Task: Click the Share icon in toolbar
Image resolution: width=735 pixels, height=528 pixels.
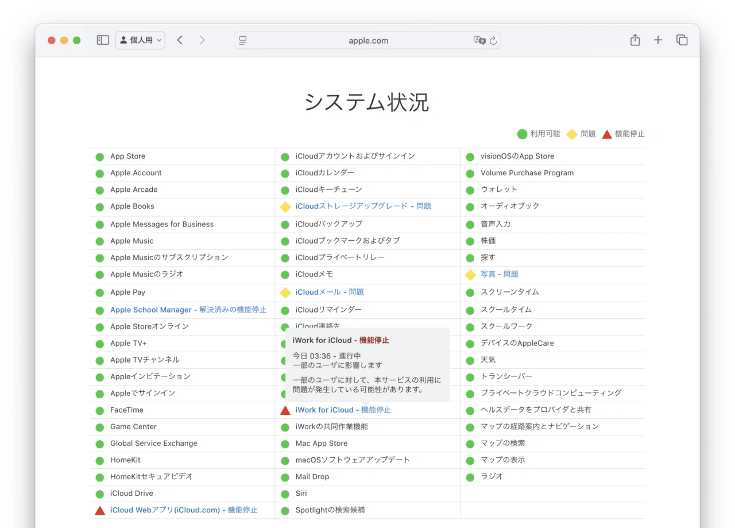Action: pyautogui.click(x=635, y=40)
